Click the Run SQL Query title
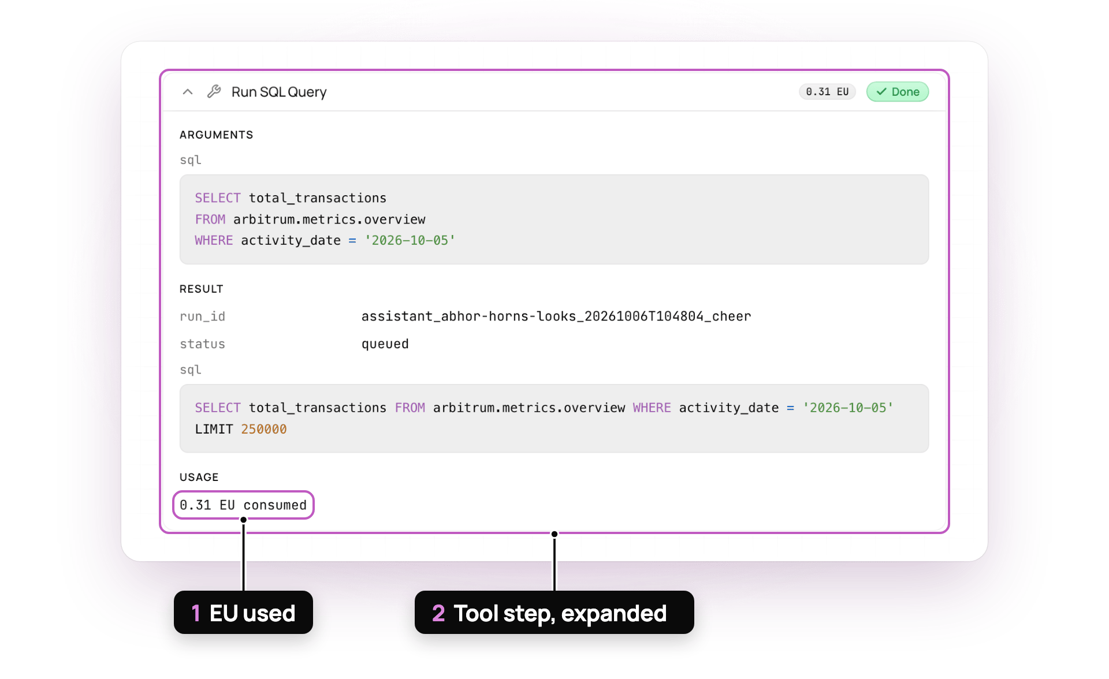 (x=279, y=92)
